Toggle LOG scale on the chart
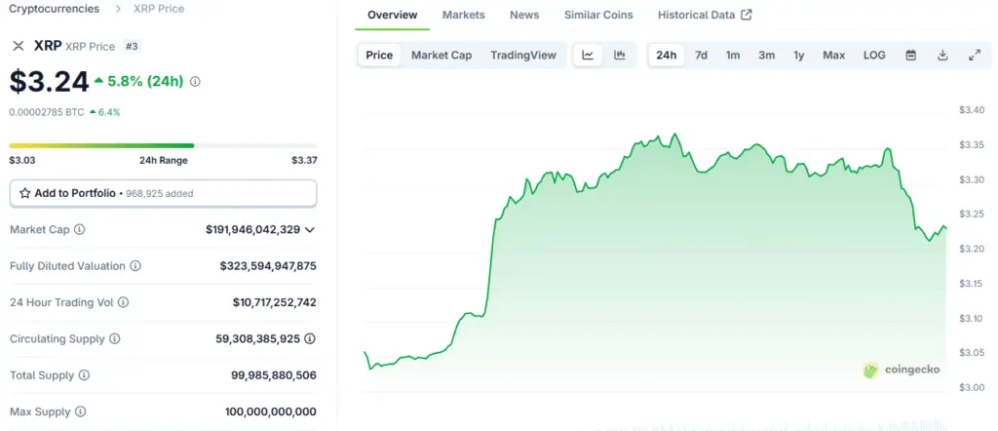The height and width of the screenshot is (431, 998). [874, 56]
